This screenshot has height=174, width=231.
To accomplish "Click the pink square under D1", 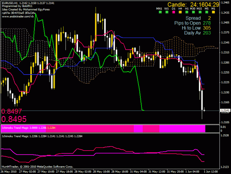I will [174, 12].
